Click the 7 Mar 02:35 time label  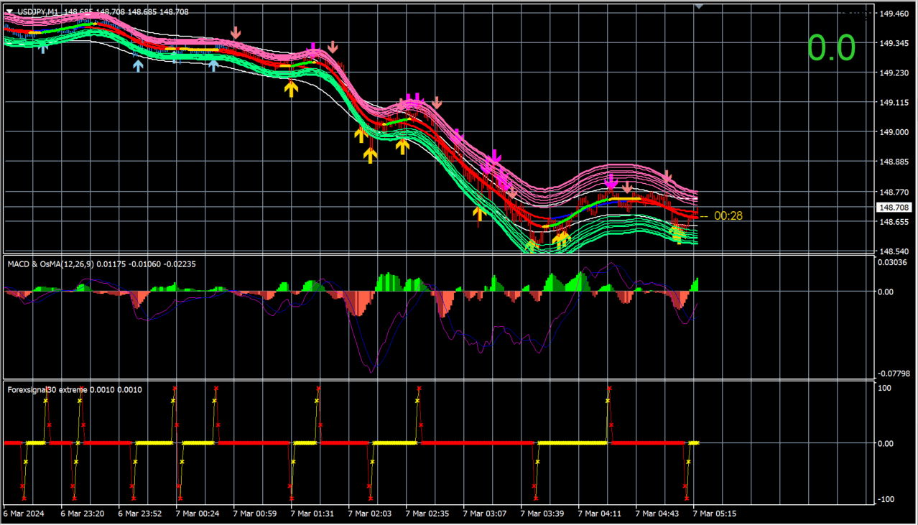(427, 514)
